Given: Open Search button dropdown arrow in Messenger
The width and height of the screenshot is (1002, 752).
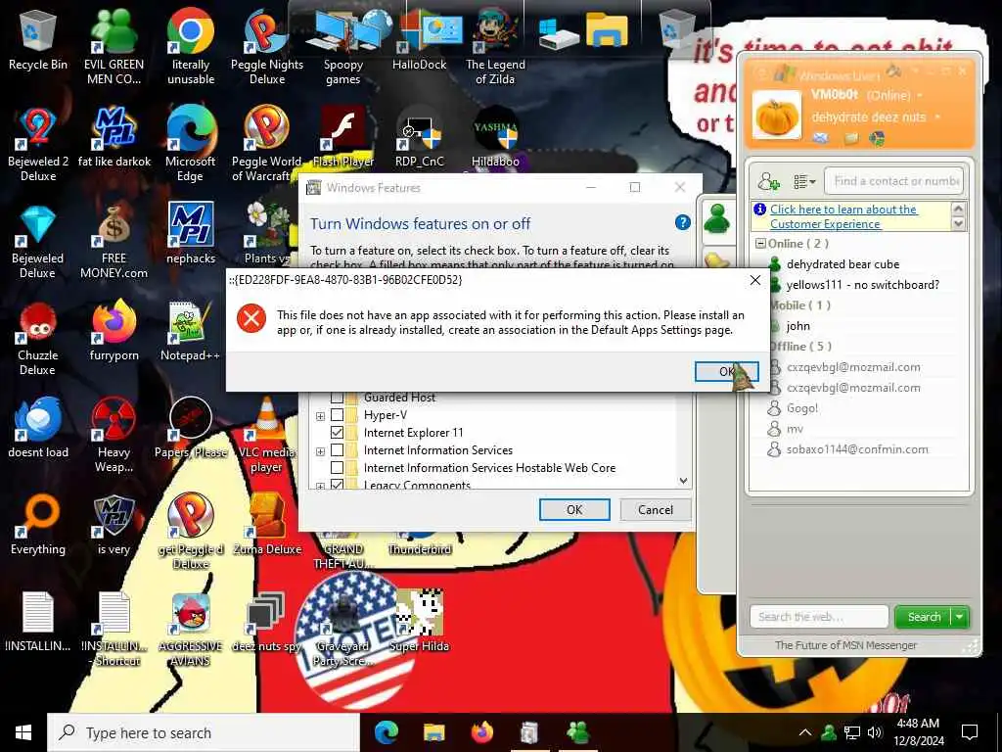Looking at the screenshot, I should pos(960,617).
